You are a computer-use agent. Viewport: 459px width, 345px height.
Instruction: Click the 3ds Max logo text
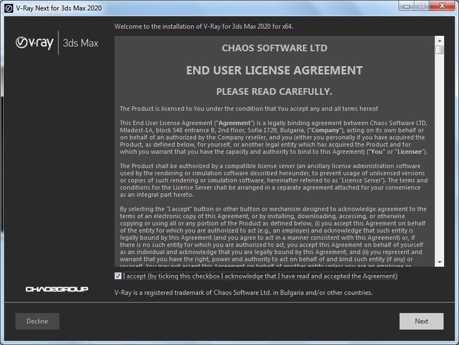80,43
